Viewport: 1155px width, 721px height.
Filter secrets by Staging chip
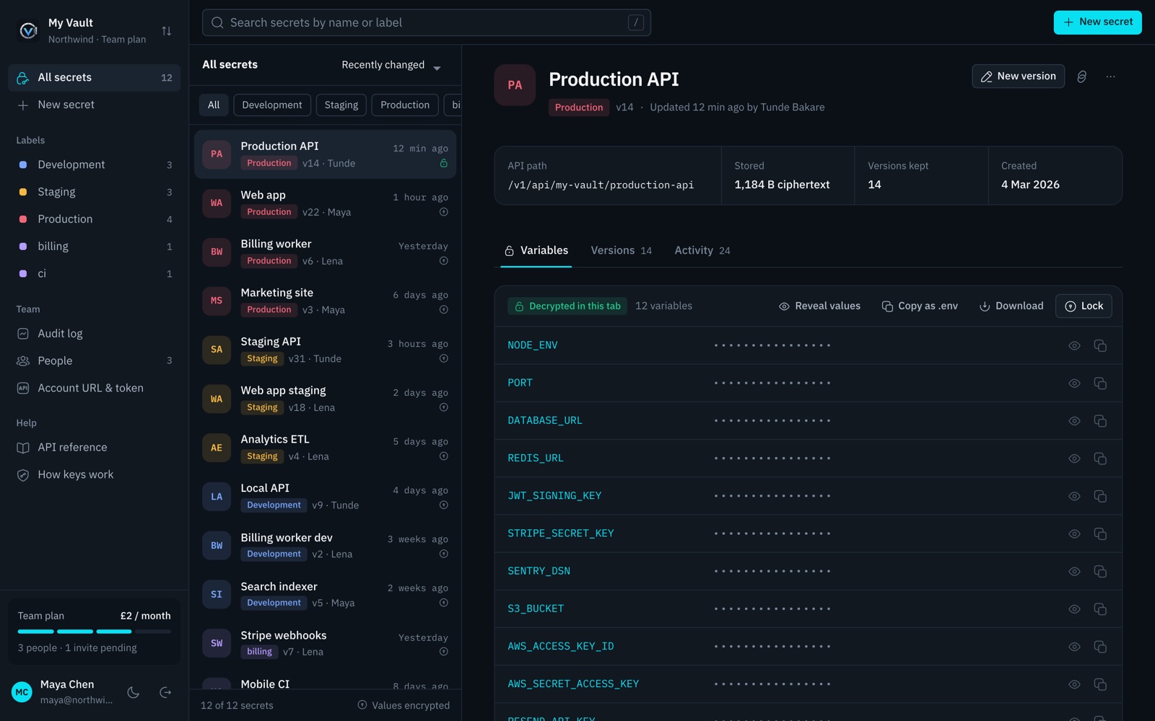[x=341, y=105]
